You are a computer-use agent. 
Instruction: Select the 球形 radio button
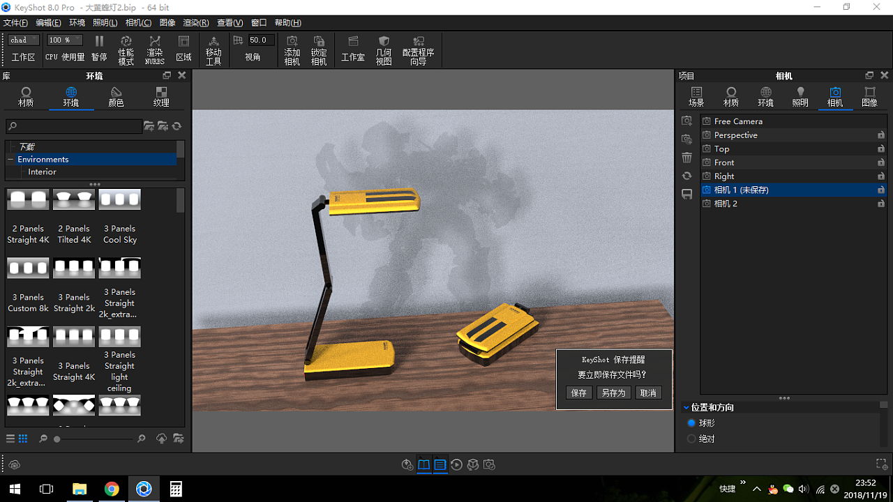click(691, 423)
